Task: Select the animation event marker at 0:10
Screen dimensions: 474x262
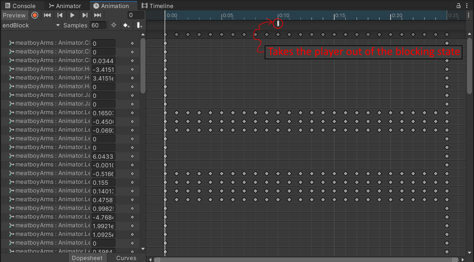Action: (x=278, y=23)
